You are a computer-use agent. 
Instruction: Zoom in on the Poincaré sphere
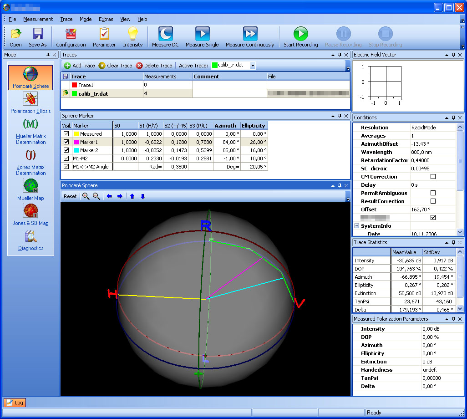click(x=86, y=196)
